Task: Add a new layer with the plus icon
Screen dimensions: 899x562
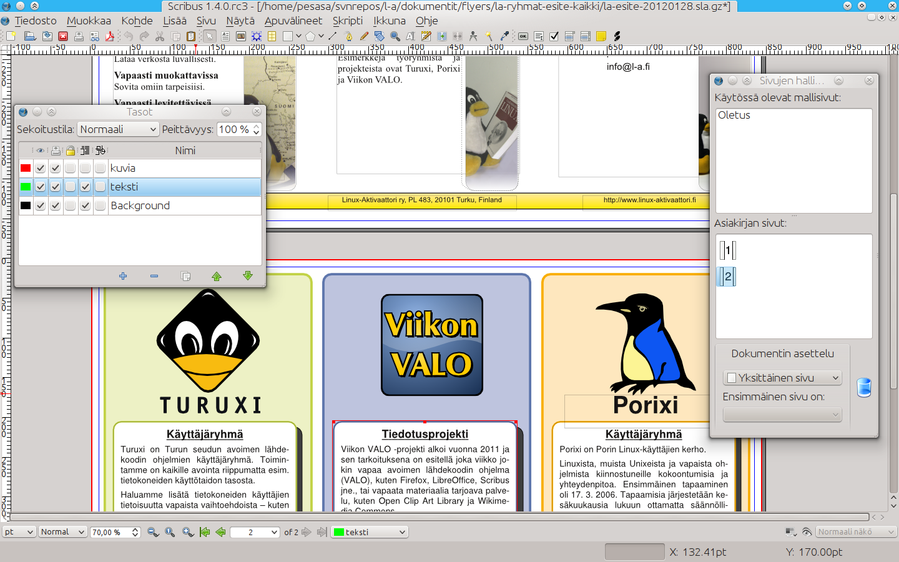Action: click(123, 276)
